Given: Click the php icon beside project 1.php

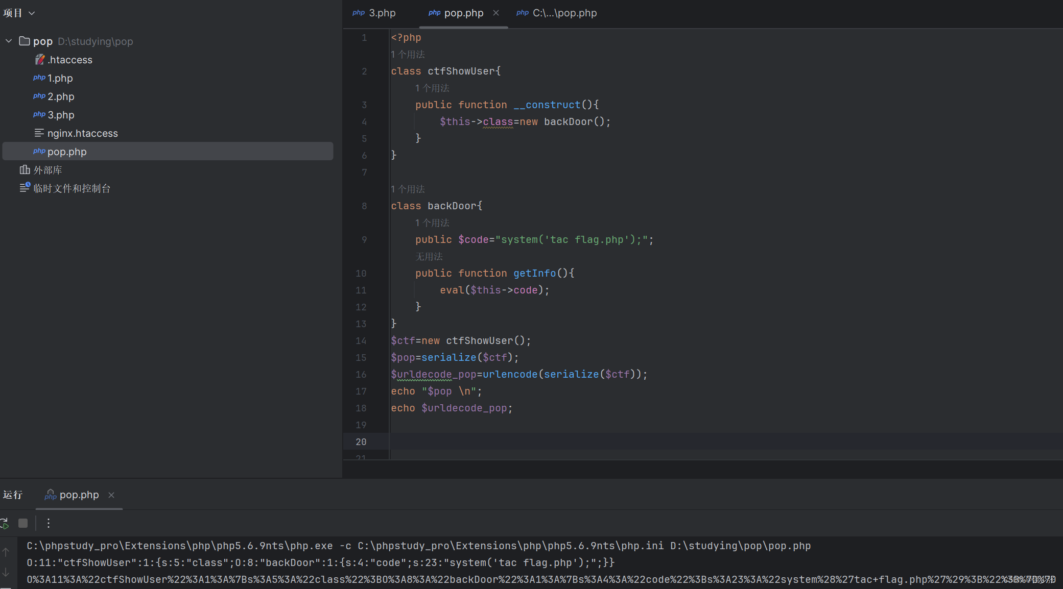Looking at the screenshot, I should click(39, 78).
